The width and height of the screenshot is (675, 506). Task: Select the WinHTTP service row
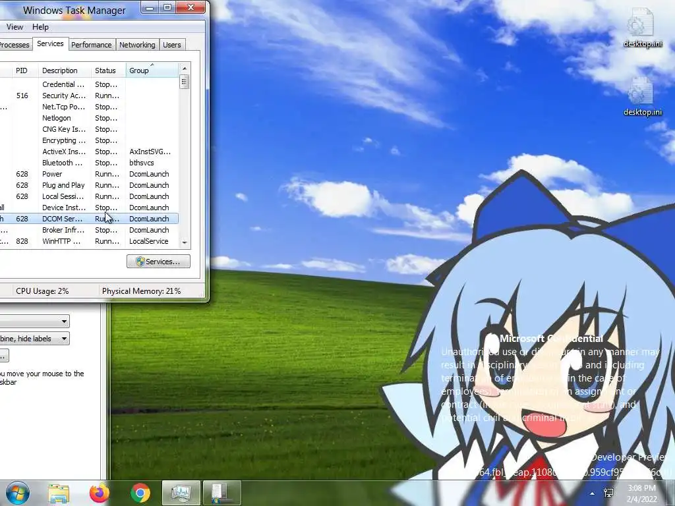(89, 241)
